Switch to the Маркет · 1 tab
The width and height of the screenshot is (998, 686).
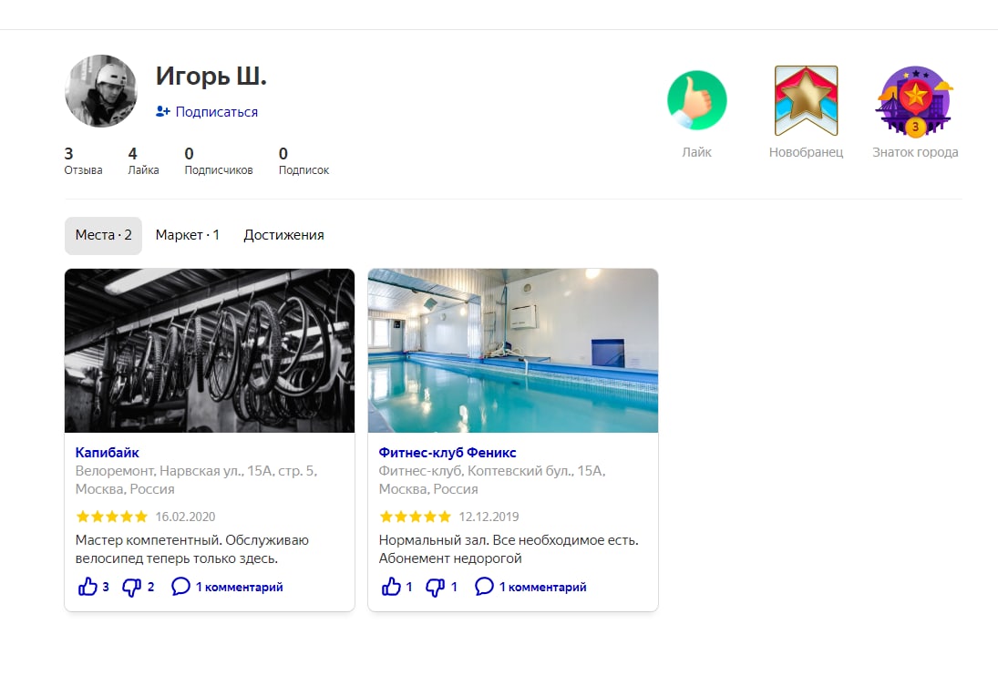coord(187,235)
